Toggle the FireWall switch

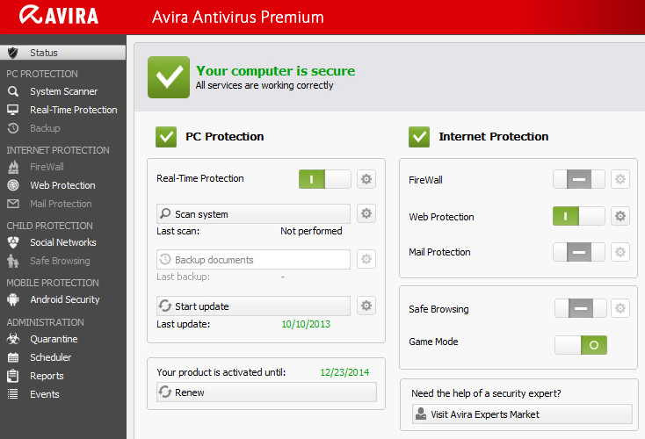point(578,179)
